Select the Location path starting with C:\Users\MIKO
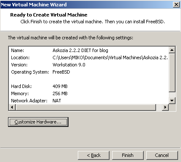 pos(110,58)
